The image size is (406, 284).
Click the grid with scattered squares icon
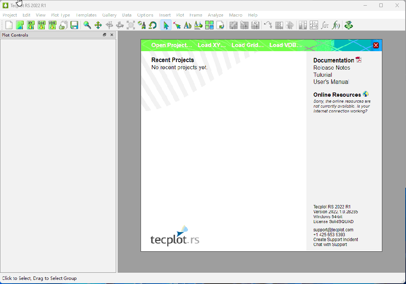pyautogui.click(x=314, y=25)
